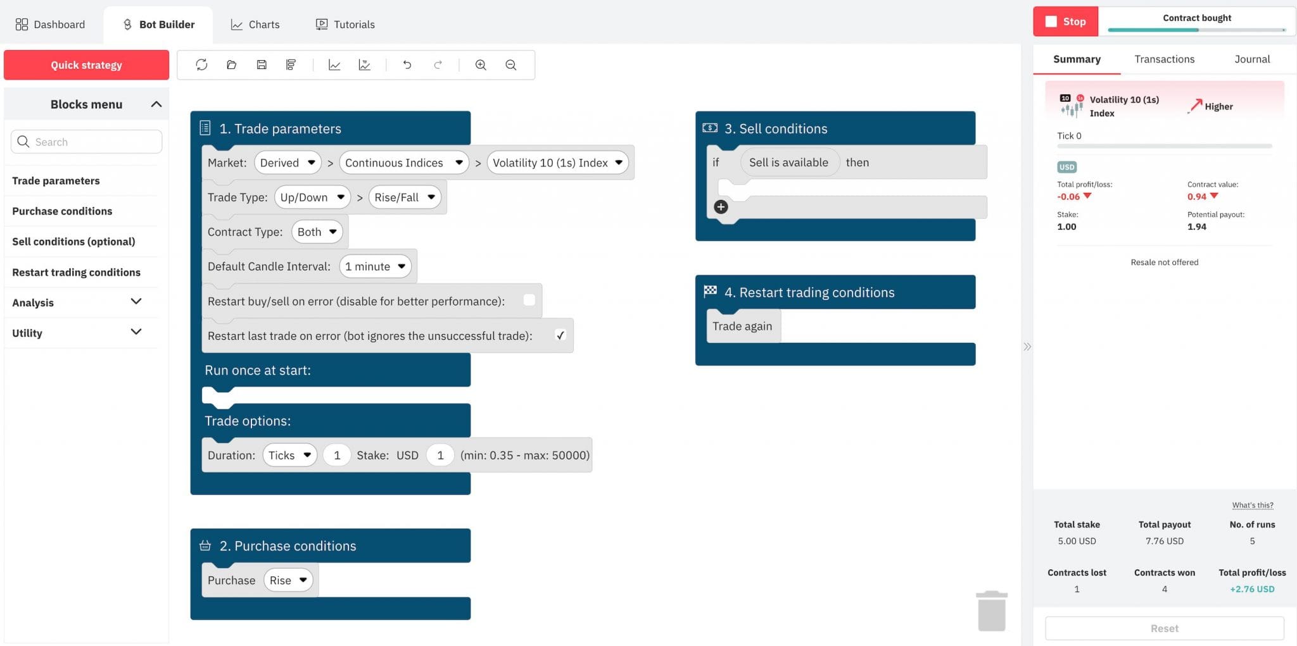Go to the Dashboard tab
The width and height of the screenshot is (1297, 646).
(x=50, y=24)
